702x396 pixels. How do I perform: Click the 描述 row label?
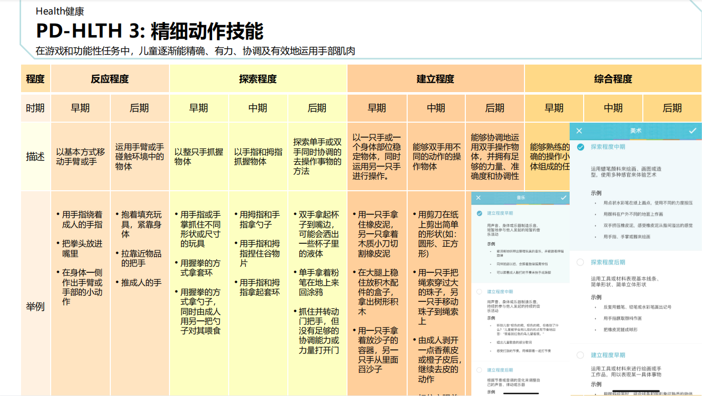[x=36, y=156]
